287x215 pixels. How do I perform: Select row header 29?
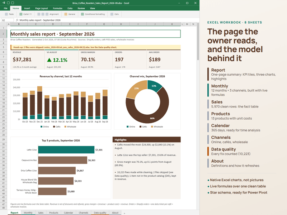pyautogui.click(x=4, y=139)
